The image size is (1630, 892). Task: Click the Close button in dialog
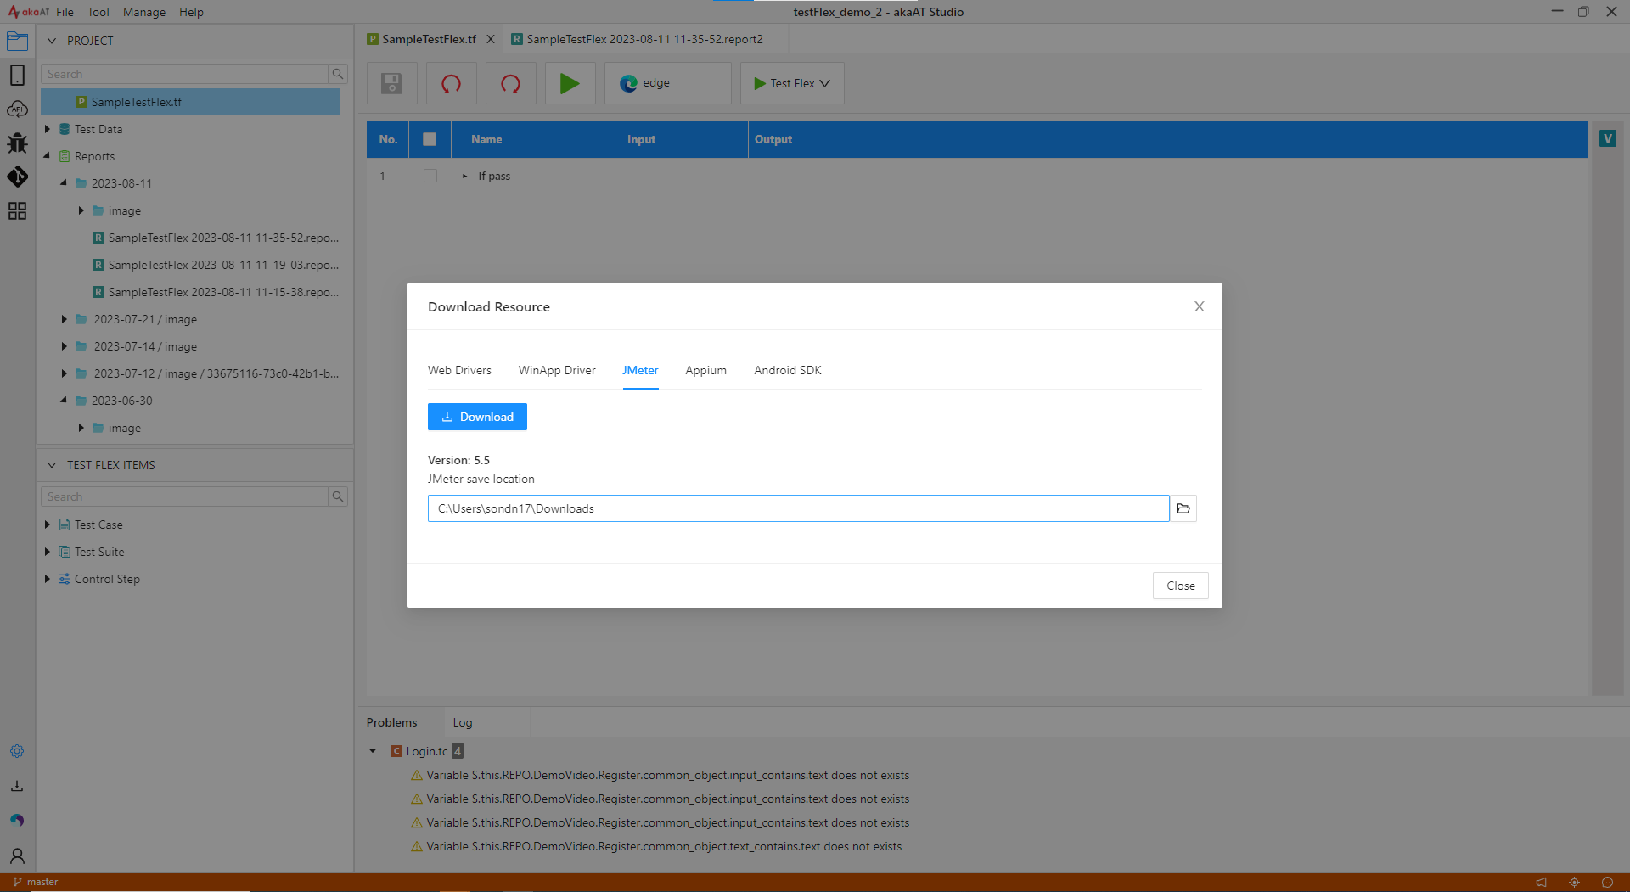click(x=1180, y=586)
